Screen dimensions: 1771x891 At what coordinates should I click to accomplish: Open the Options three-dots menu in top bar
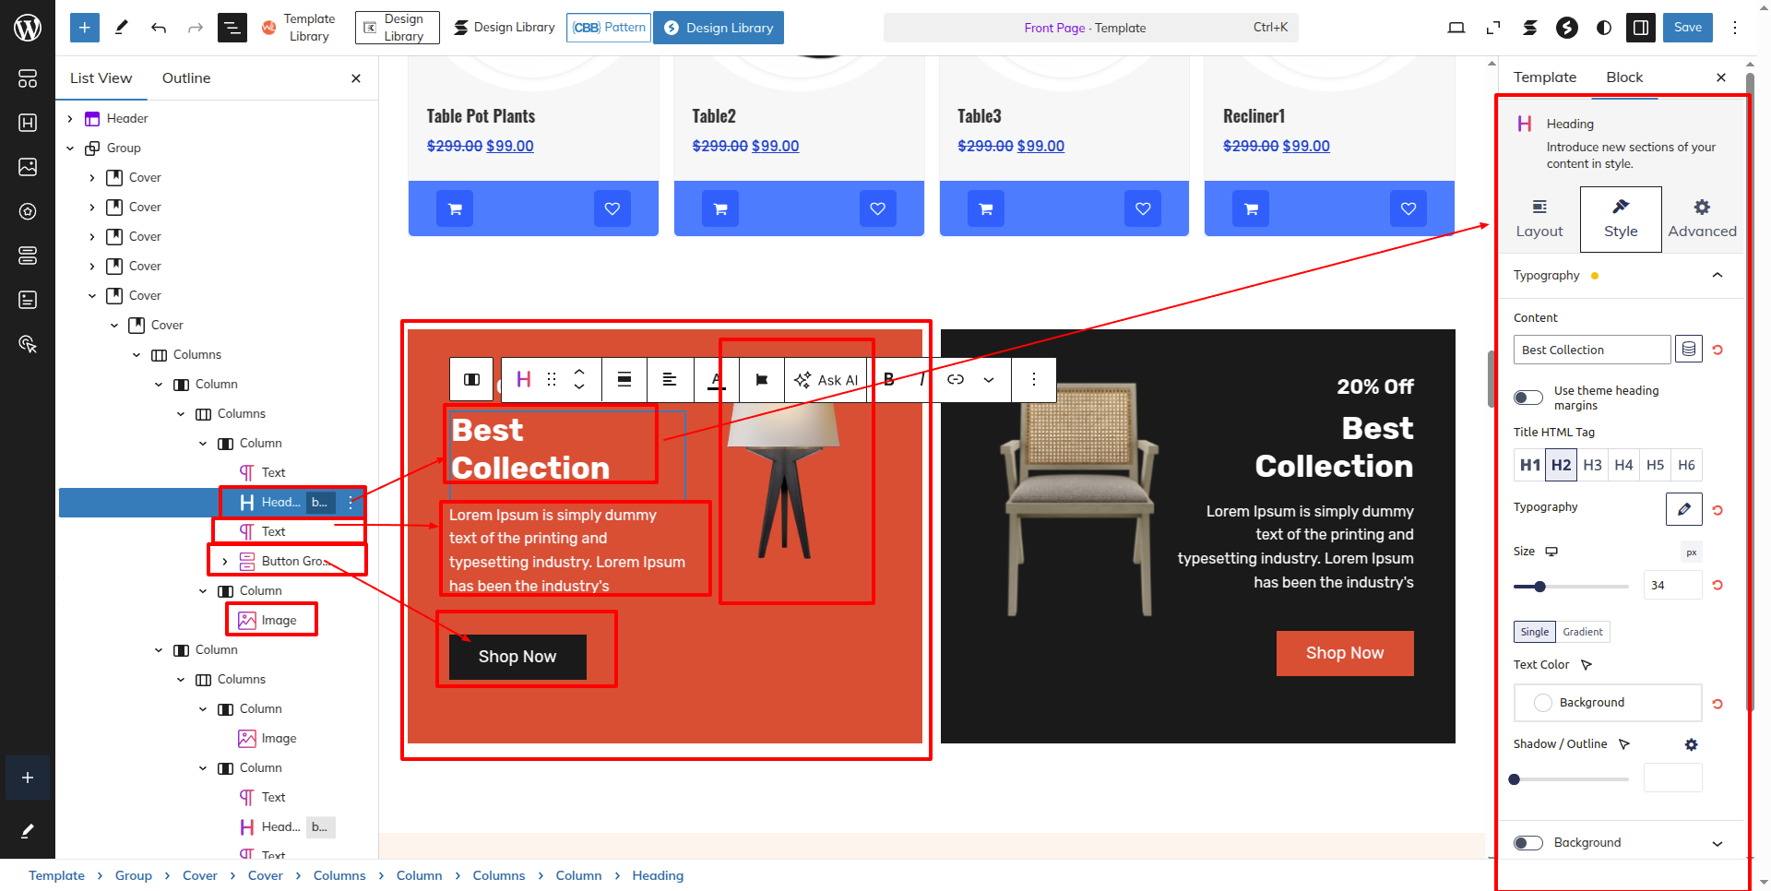(1735, 28)
